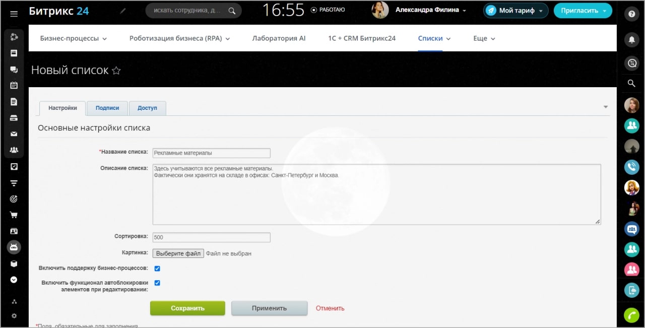Add Новый список to favorites with star
Viewport: 645px width, 328px height.
pos(116,71)
